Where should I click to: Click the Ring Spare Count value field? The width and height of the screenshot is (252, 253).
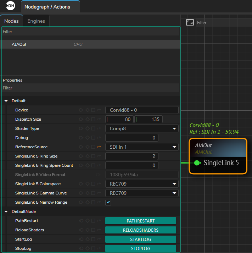(x=132, y=165)
